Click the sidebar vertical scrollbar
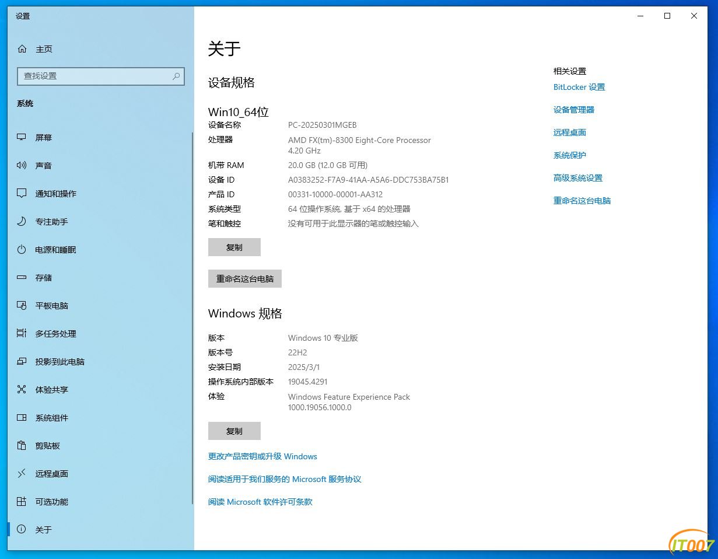Viewport: 718px width, 559px height. point(192,318)
